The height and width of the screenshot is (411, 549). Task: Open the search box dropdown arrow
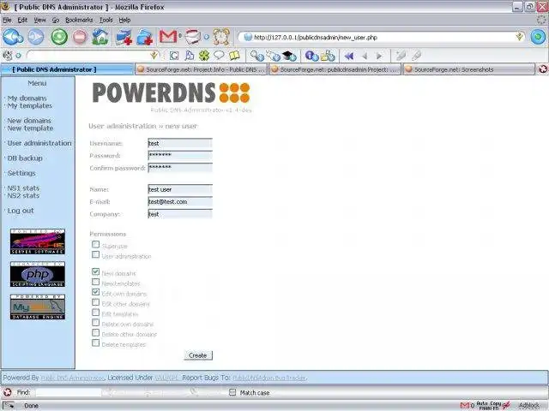pyautogui.click(x=154, y=55)
